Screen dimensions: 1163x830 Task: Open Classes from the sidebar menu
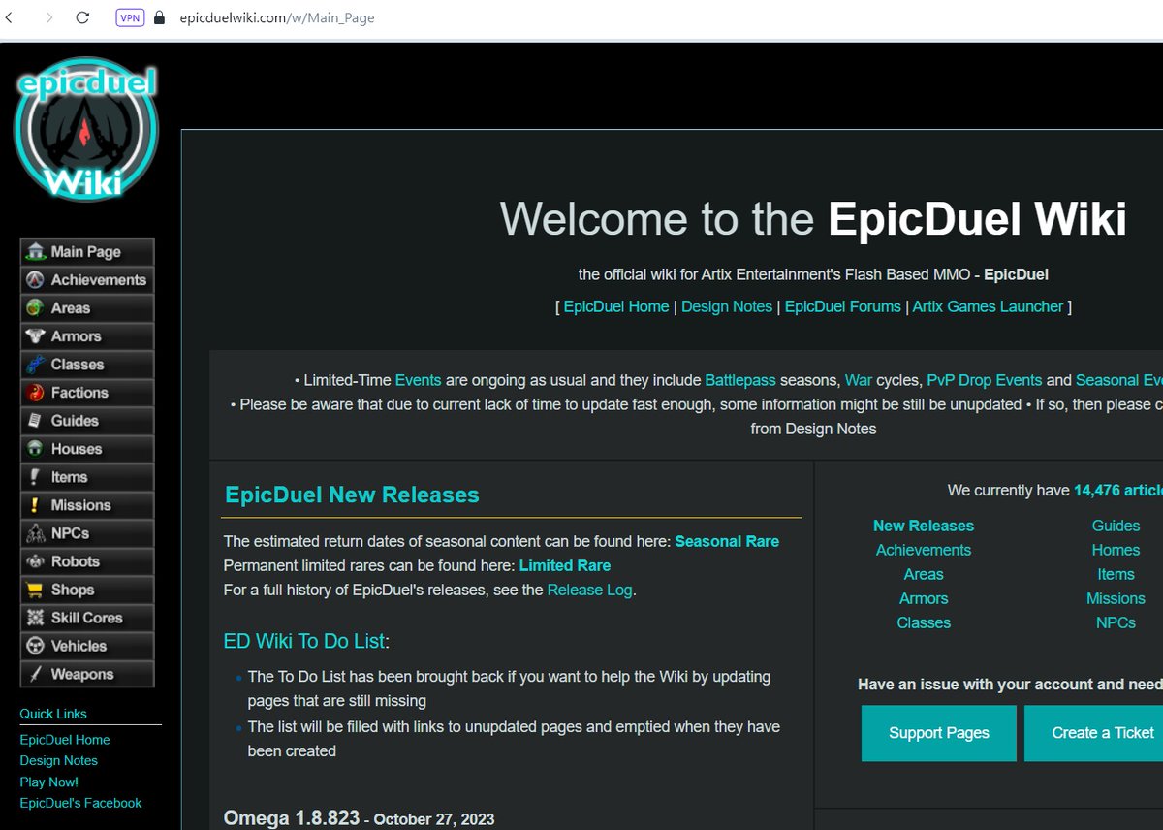[x=87, y=365]
